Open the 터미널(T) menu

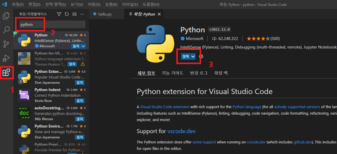[x=131, y=4]
